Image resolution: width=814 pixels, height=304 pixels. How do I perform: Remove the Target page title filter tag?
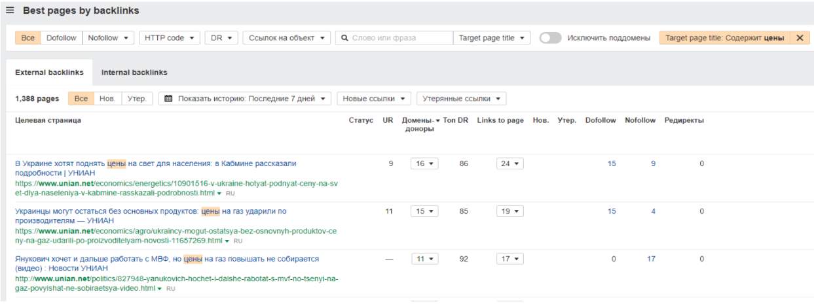(799, 38)
